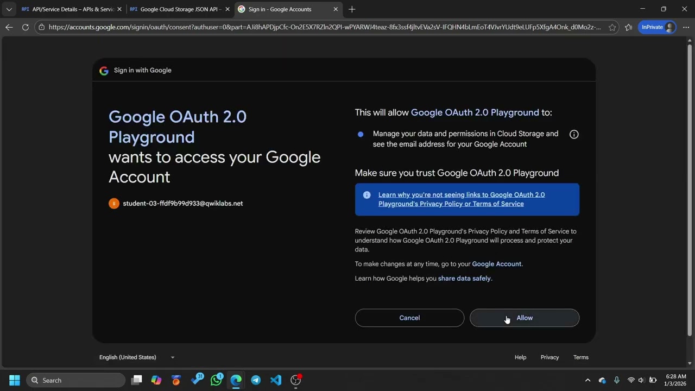Open the Help footer link
Viewport: 695px width, 391px height.
coord(520,357)
